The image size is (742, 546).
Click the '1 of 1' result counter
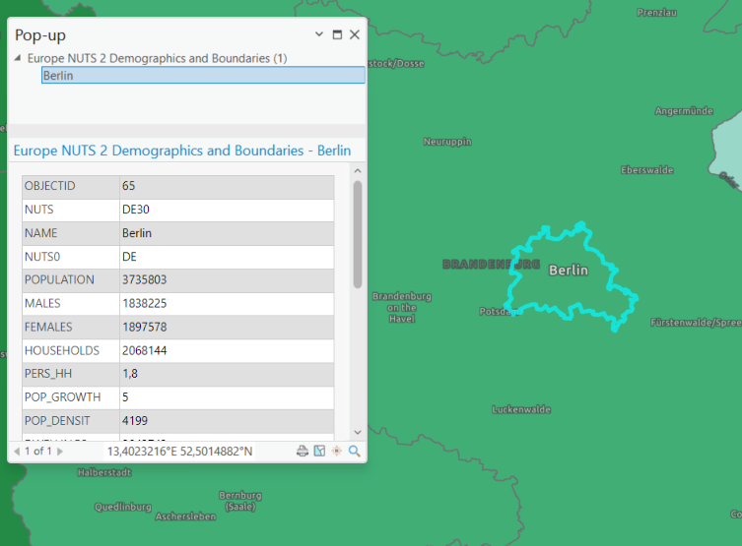click(x=37, y=451)
